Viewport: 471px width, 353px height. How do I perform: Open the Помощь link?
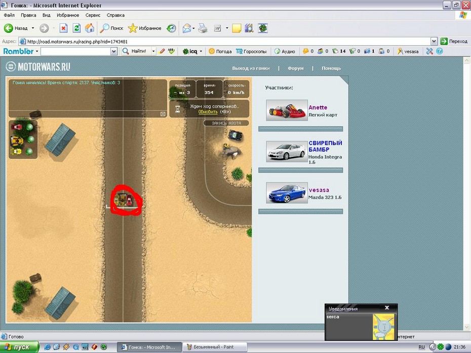pyautogui.click(x=331, y=68)
